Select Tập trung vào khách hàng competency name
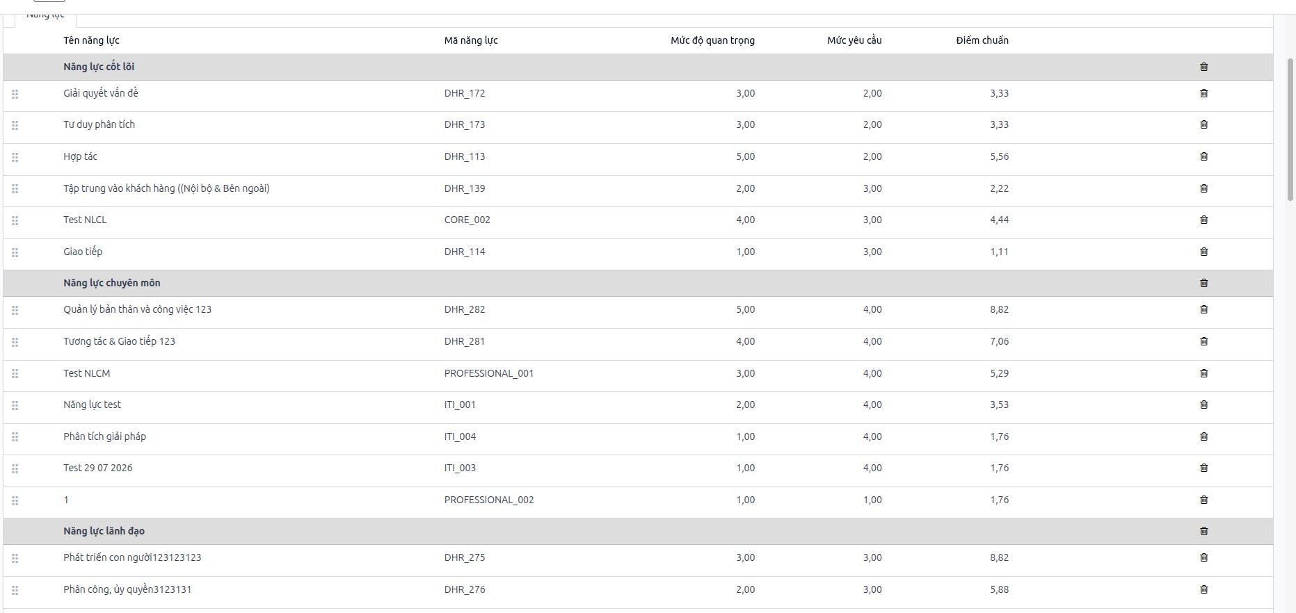1296x613 pixels. [x=166, y=188]
